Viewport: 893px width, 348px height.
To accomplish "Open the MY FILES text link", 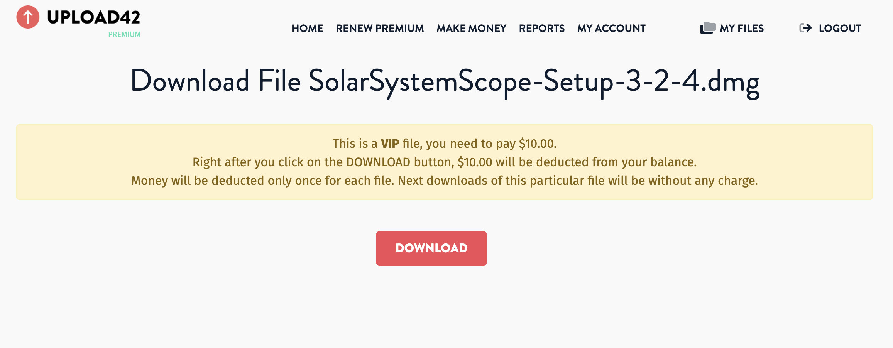I will [x=742, y=29].
